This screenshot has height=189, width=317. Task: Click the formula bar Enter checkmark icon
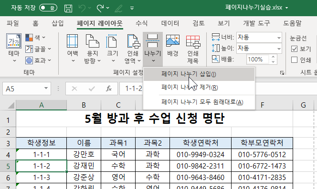92,89
